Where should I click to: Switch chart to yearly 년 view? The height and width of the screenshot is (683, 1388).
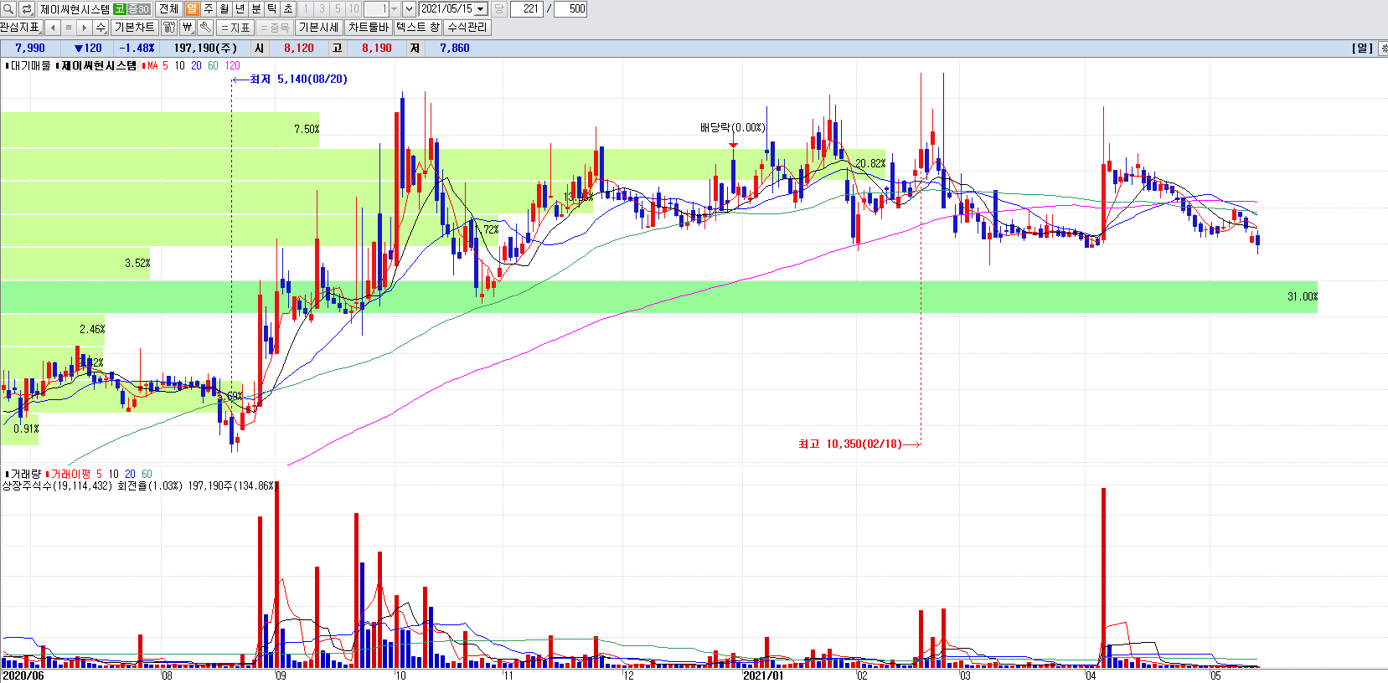pos(240,8)
